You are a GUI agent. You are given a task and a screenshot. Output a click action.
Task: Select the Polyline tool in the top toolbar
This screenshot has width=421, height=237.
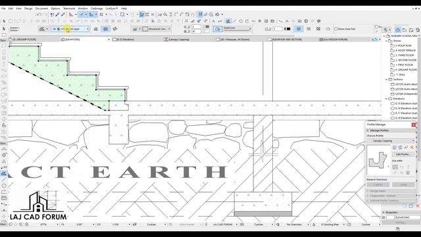pos(247,21)
